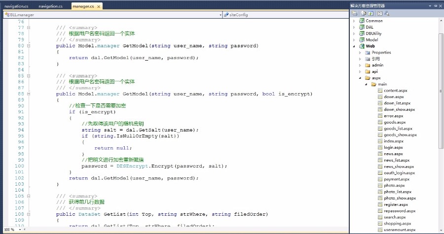The width and height of the screenshot is (444, 234).
Task: Click file icon beside index.aspx
Action: [380, 141]
